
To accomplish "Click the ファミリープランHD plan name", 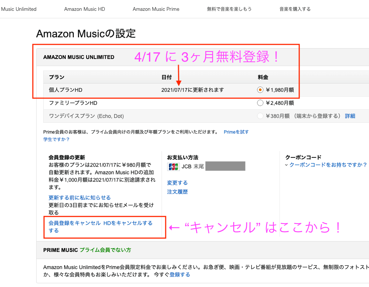I will click(x=73, y=103).
